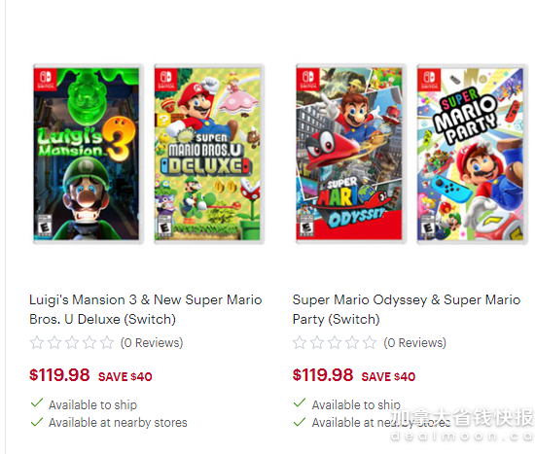Click third star of Odyssey bundle rating
Viewport: 535px width, 454px height.
click(x=335, y=342)
